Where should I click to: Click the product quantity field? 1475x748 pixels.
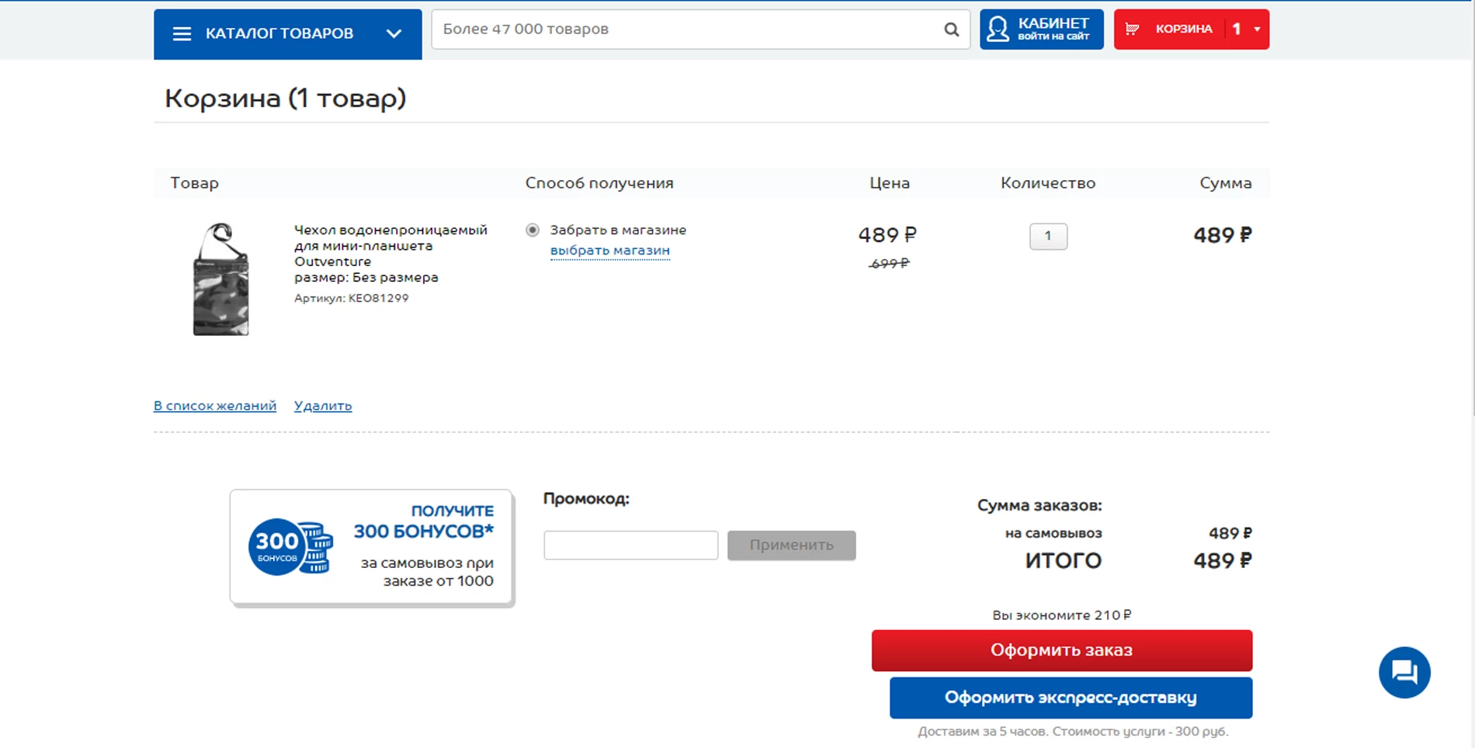coord(1048,237)
